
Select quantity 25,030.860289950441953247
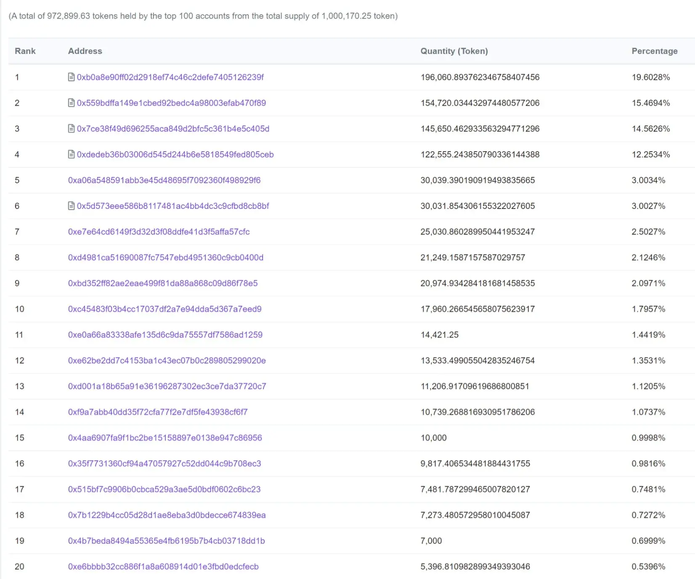pyautogui.click(x=478, y=232)
